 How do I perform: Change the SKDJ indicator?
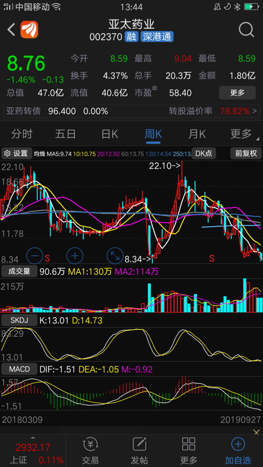tap(19, 320)
